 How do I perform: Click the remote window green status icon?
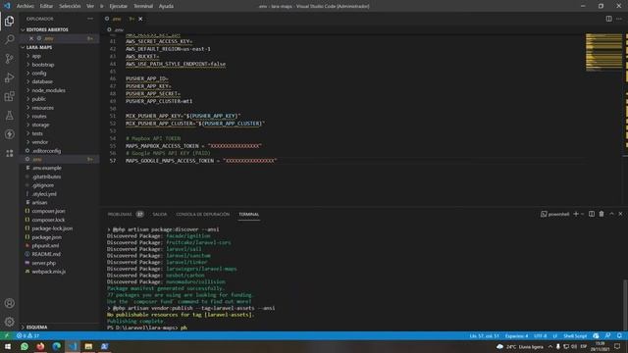point(7,335)
